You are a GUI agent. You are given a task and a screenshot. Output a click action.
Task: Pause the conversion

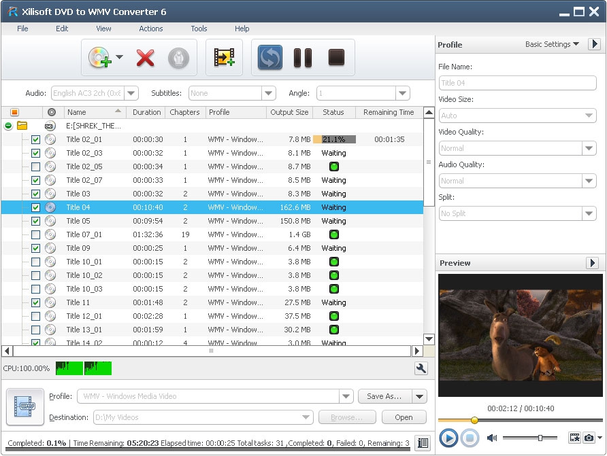click(303, 58)
